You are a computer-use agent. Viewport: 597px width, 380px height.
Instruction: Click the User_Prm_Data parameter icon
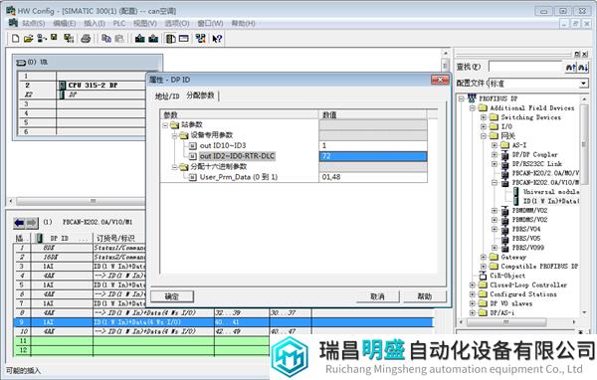[193, 177]
